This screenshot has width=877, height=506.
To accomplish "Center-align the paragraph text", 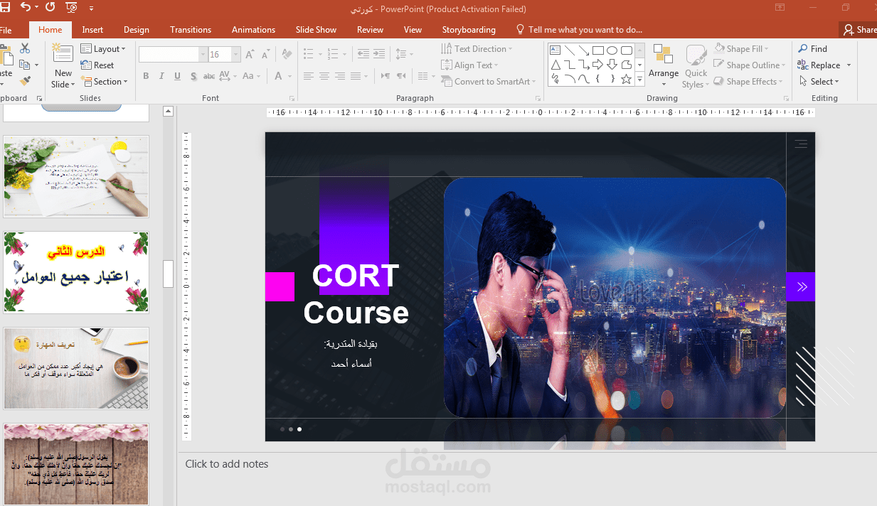I will pyautogui.click(x=324, y=76).
